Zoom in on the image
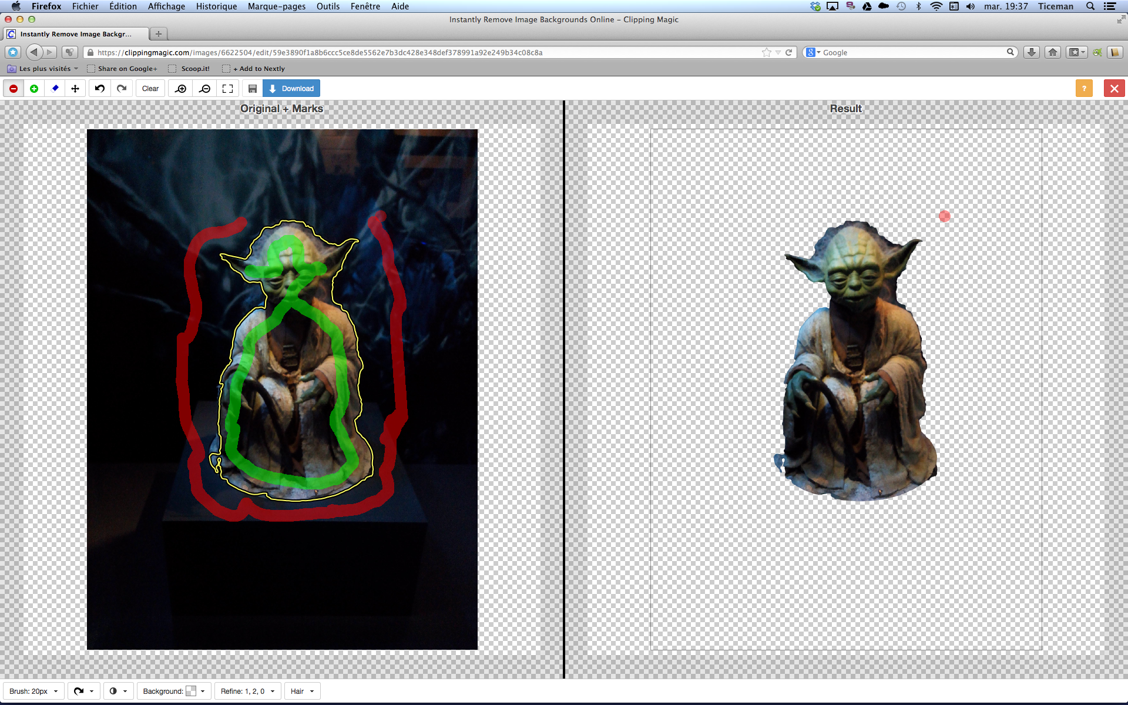1128x705 pixels. 181,89
